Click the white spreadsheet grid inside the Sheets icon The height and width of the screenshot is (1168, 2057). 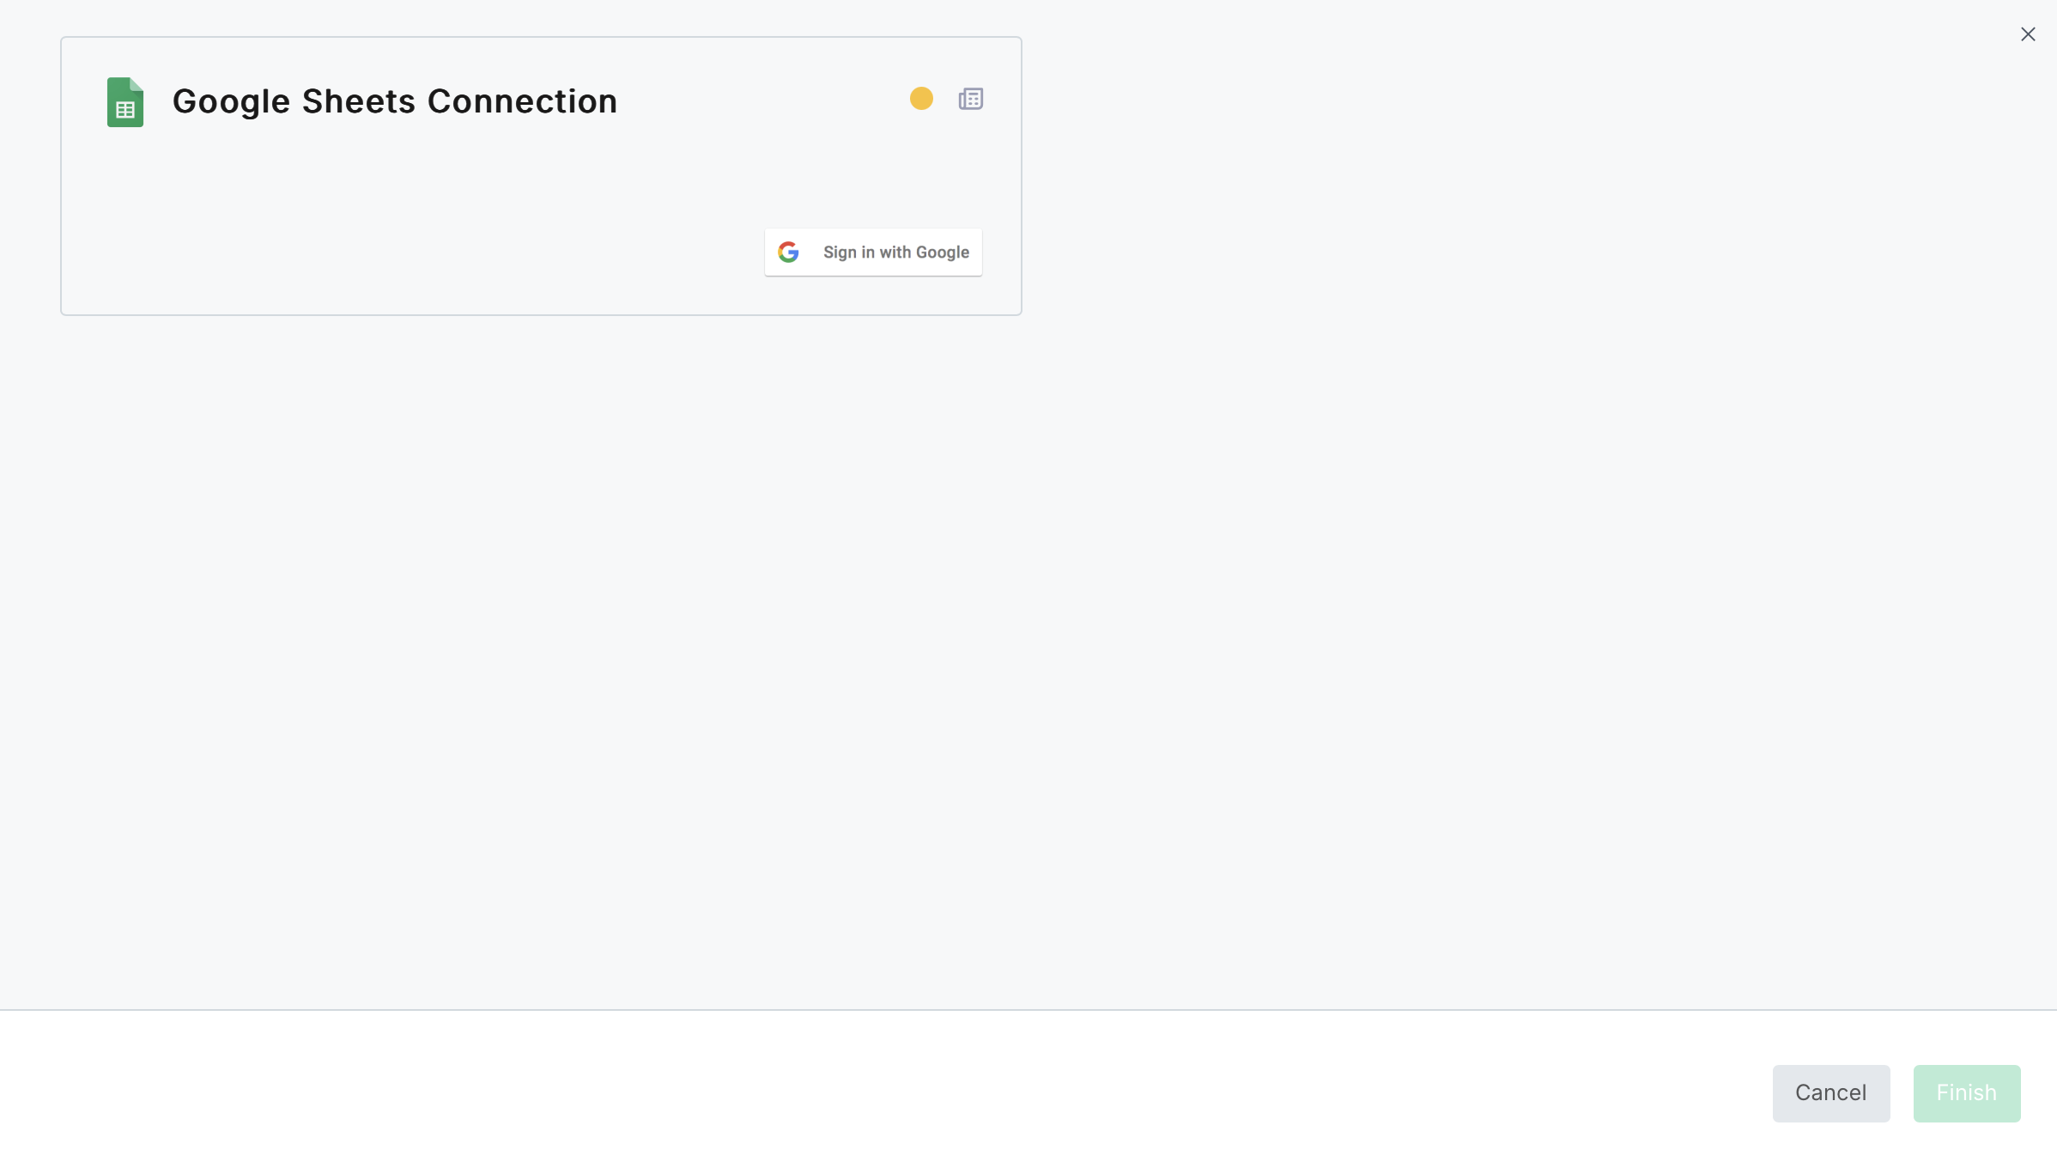tap(125, 110)
